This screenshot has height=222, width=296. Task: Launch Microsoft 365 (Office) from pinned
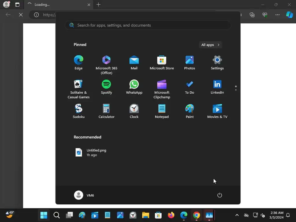point(106,65)
